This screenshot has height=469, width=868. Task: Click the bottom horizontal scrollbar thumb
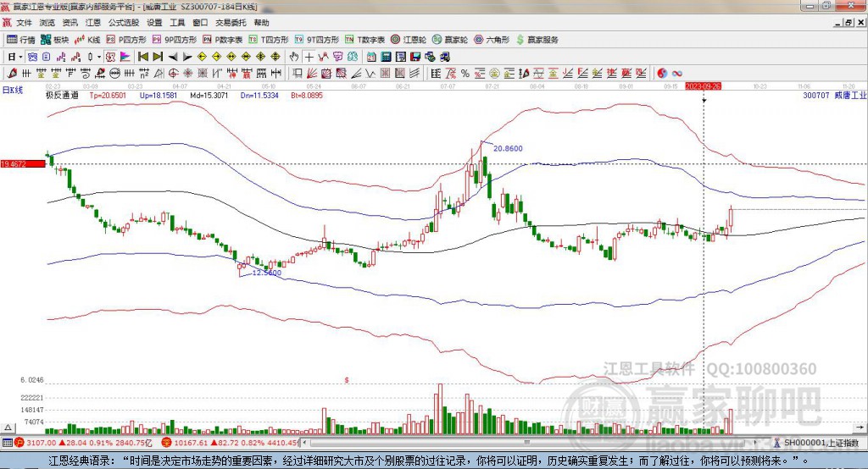coord(526,443)
